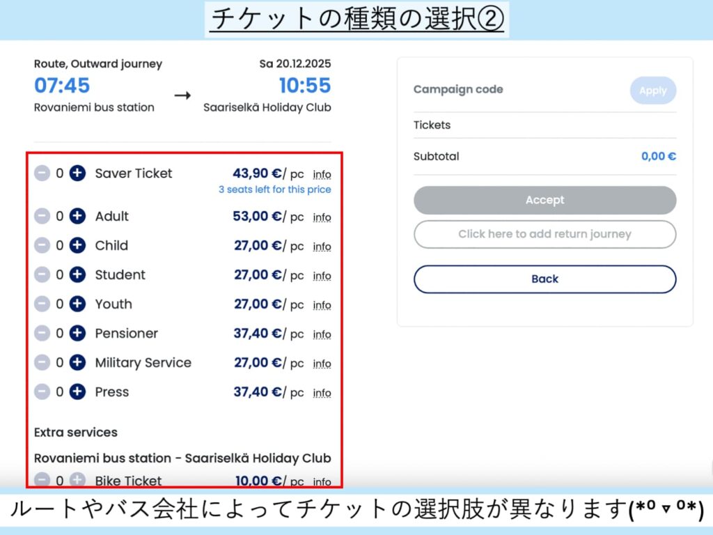
Task: Focus the Campaign code input field
Action: click(x=515, y=90)
